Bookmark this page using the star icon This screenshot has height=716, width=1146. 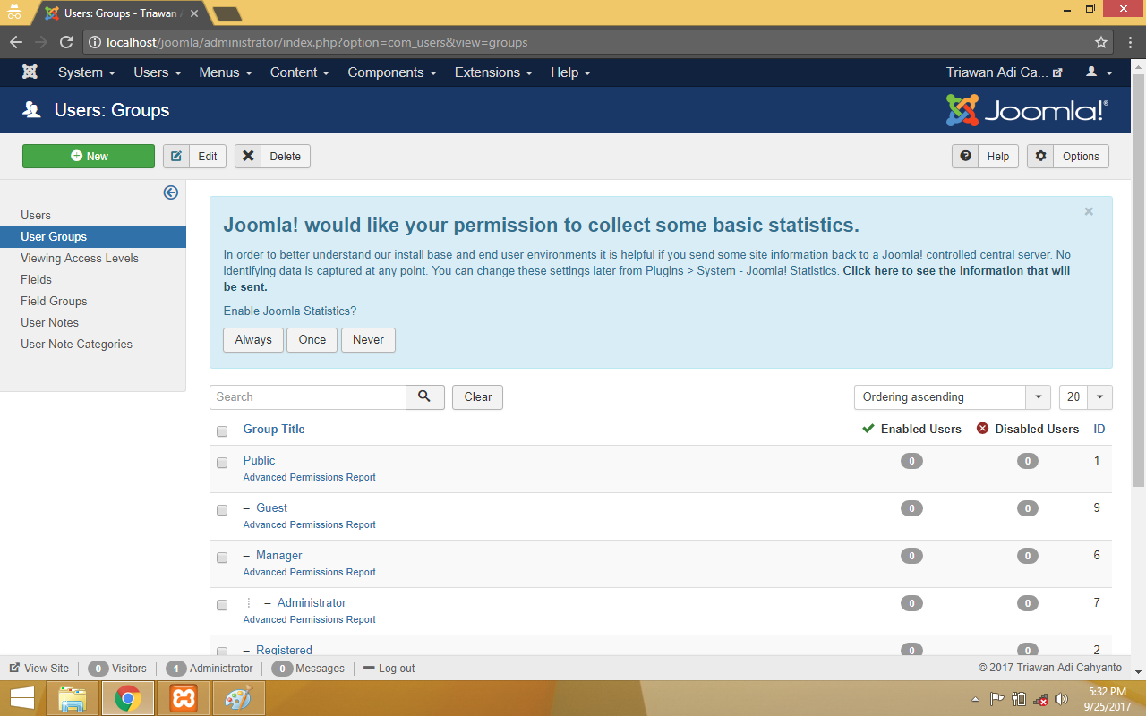click(1101, 42)
